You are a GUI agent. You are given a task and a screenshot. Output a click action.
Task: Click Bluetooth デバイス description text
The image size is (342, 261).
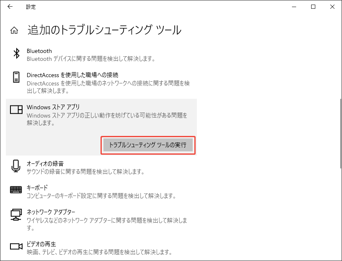coord(91,59)
